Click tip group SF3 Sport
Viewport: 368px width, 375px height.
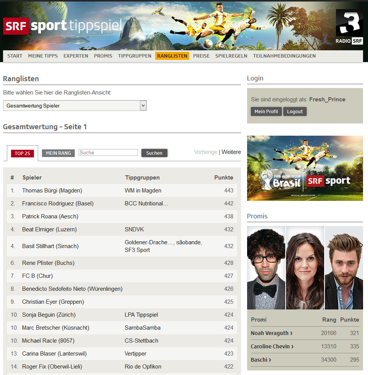(137, 250)
